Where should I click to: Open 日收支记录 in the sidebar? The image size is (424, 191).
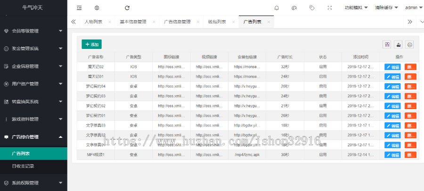[23, 166]
